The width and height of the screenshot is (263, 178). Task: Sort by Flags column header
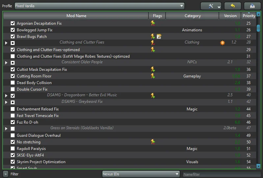(157, 15)
